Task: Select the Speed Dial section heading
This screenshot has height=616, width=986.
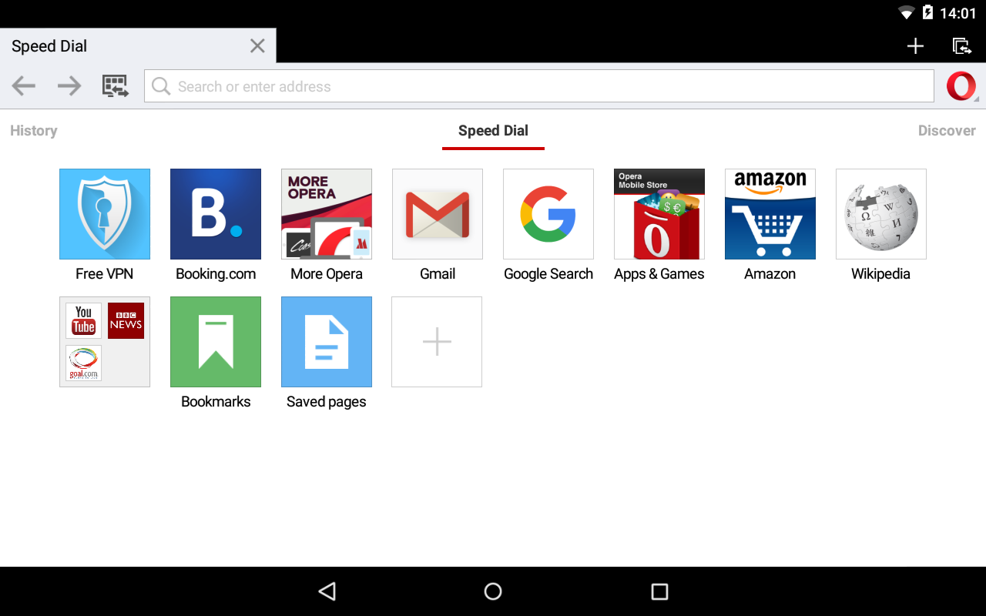Action: [x=493, y=131]
